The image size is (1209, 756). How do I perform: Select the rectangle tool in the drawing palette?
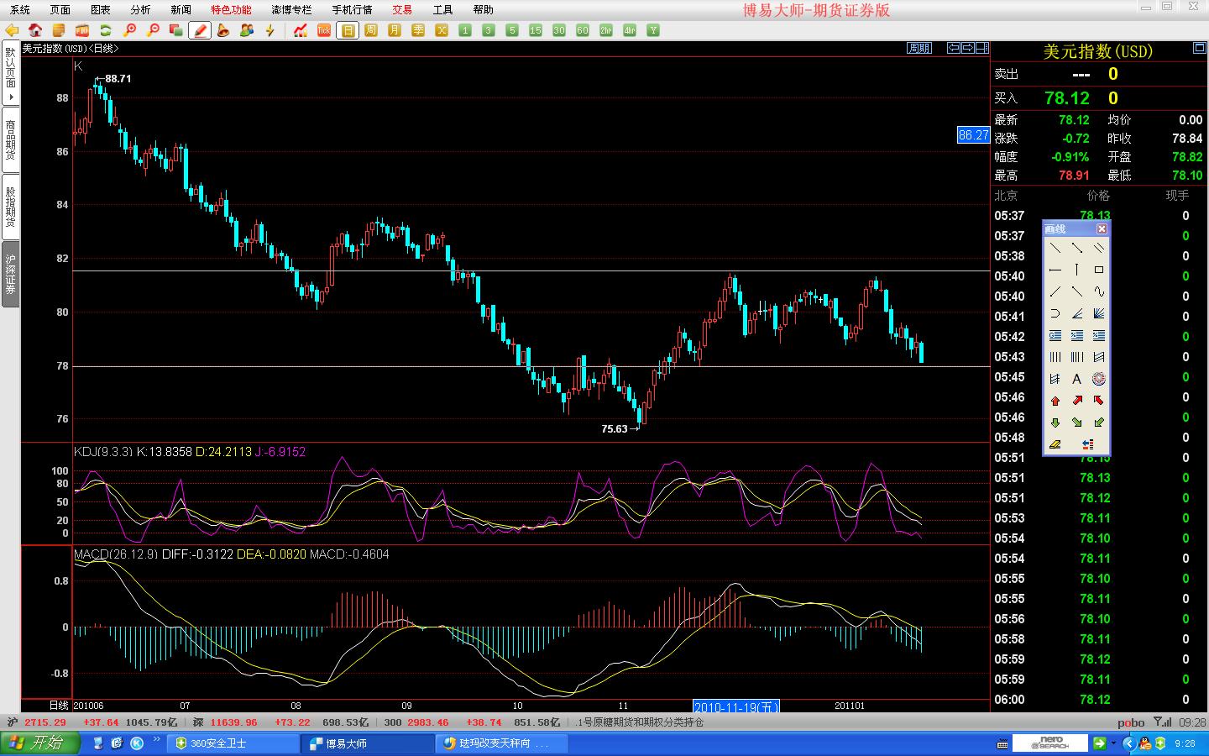(x=1098, y=270)
